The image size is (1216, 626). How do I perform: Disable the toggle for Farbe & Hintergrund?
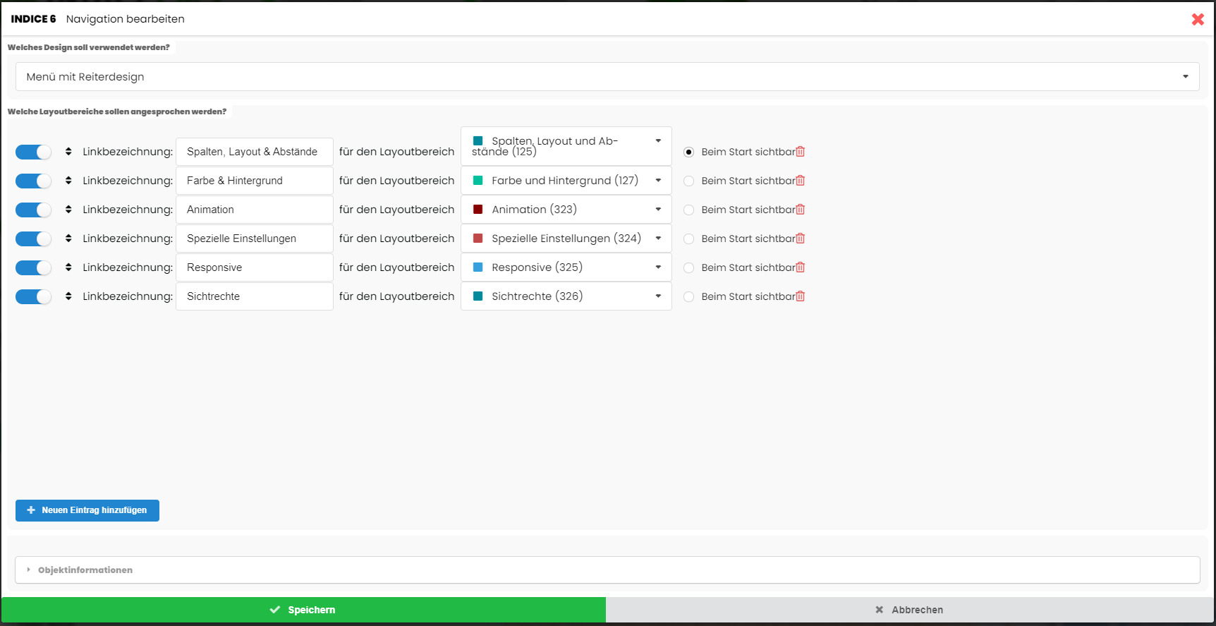coord(33,181)
